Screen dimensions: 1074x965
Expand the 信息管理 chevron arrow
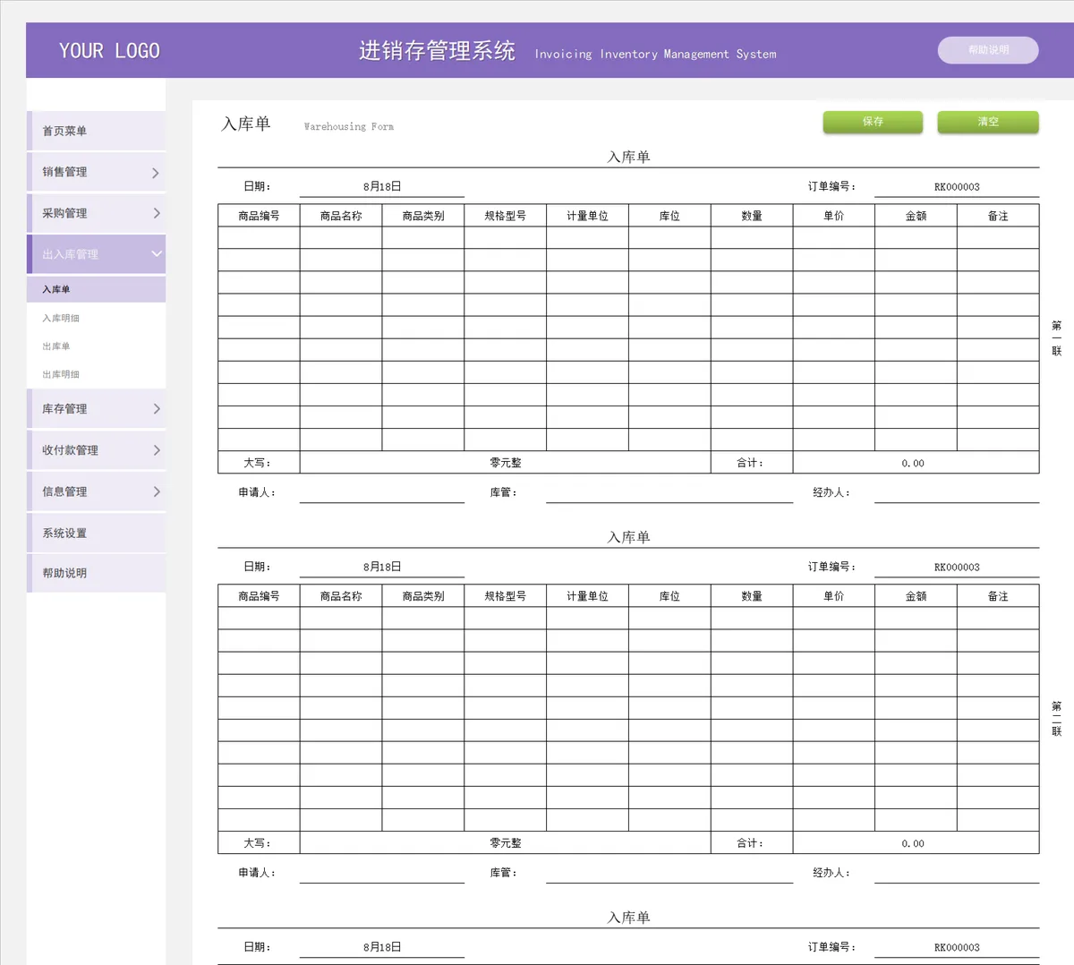click(x=157, y=491)
